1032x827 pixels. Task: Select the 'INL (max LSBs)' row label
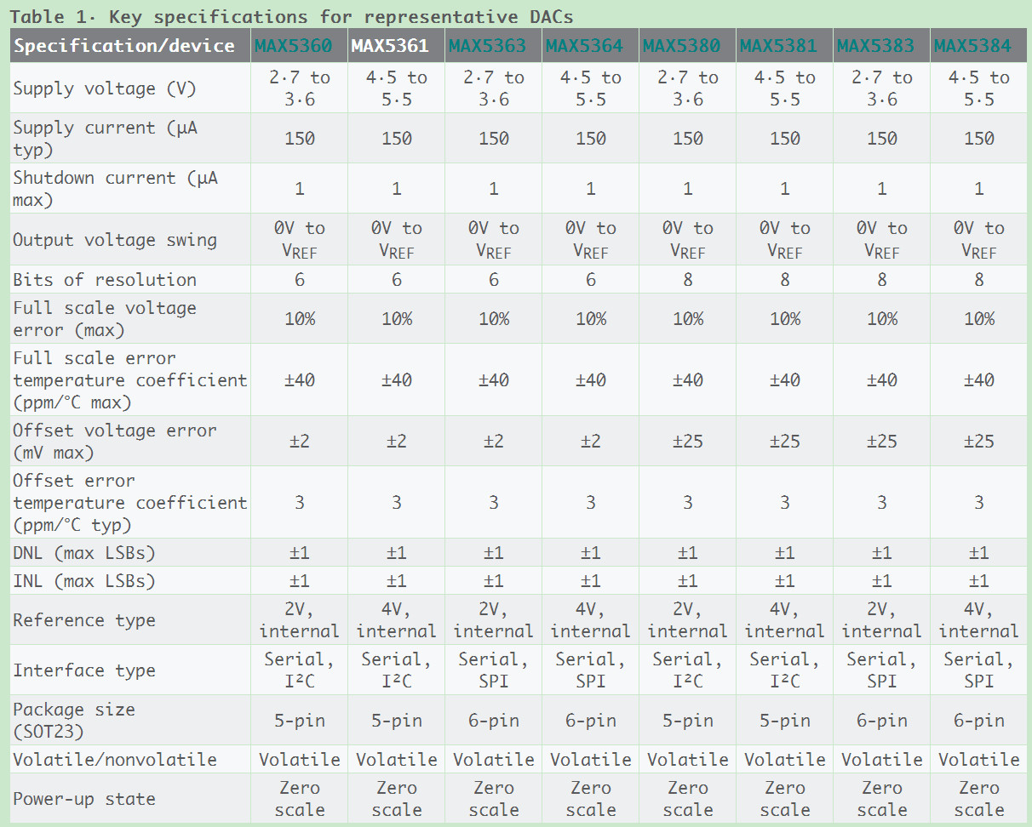tap(84, 582)
